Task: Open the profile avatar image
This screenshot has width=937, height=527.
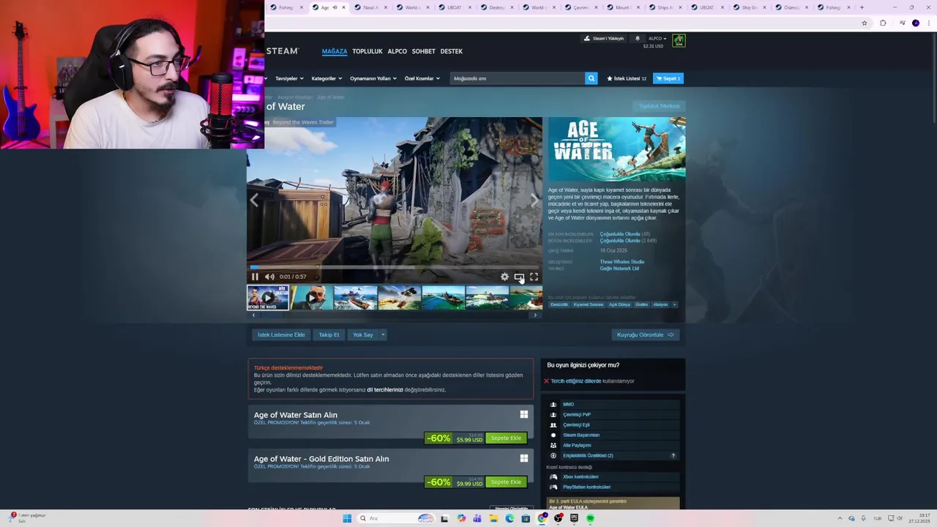Action: click(x=679, y=40)
